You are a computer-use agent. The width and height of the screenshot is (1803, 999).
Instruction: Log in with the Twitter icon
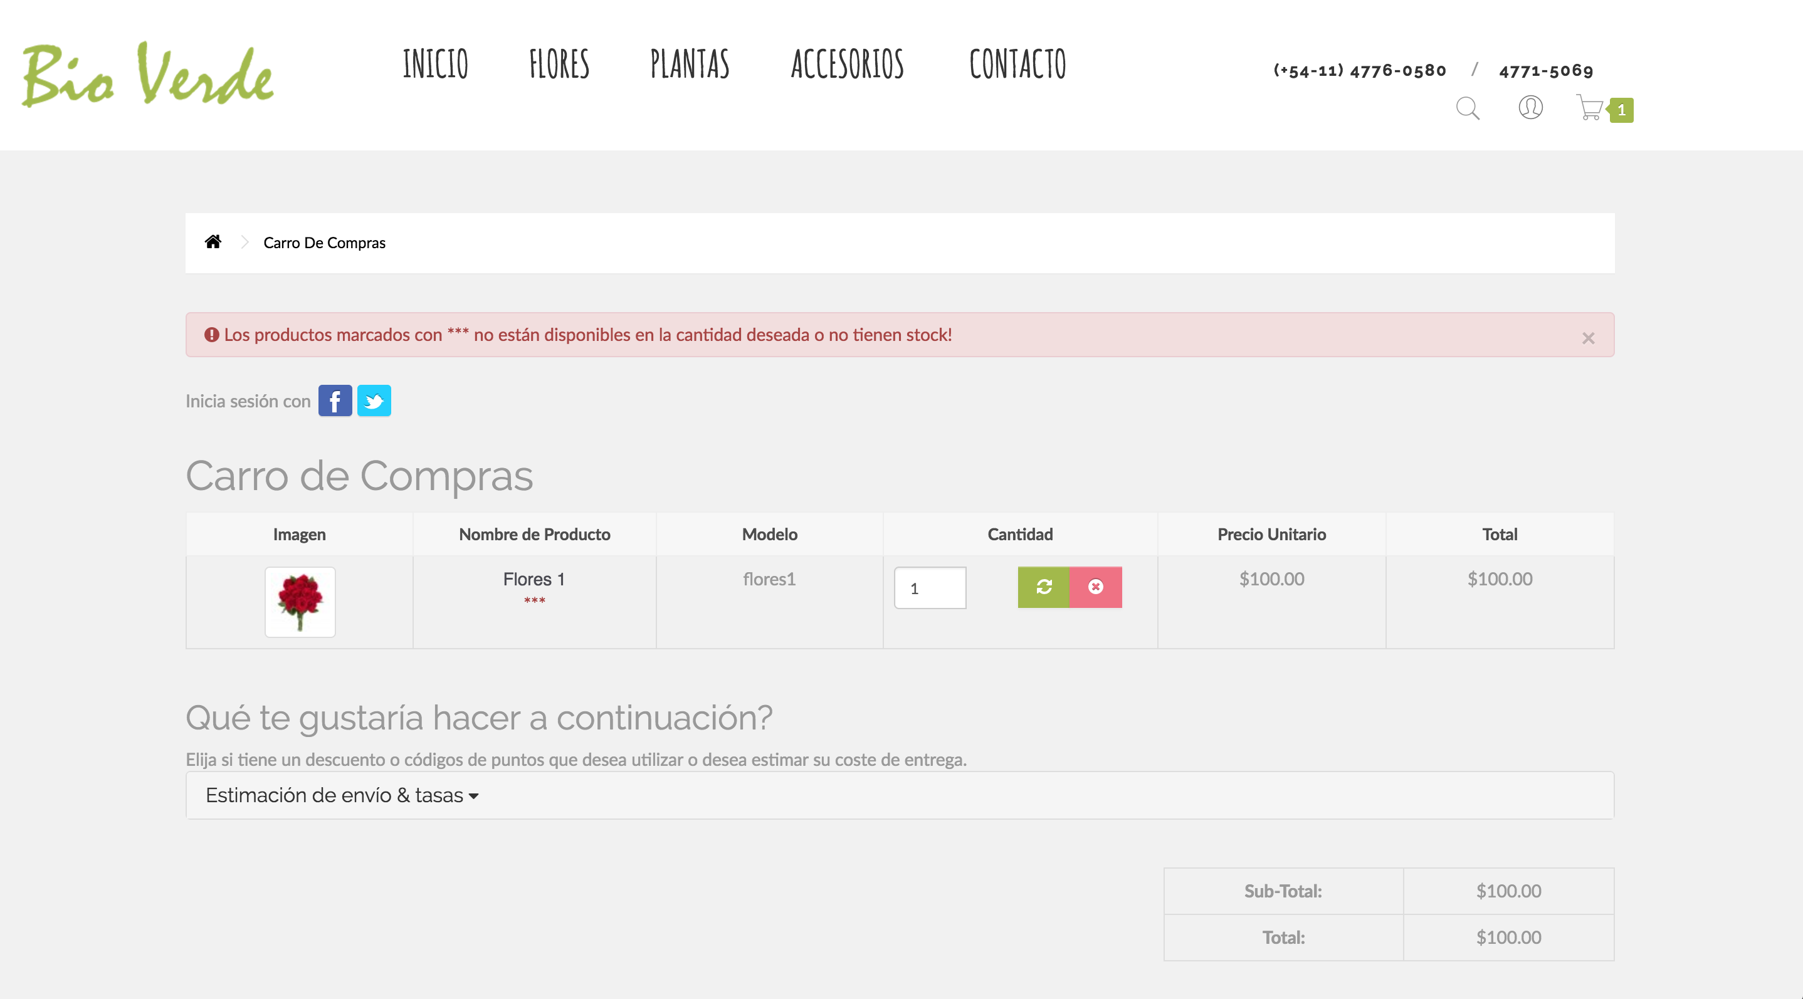point(374,401)
